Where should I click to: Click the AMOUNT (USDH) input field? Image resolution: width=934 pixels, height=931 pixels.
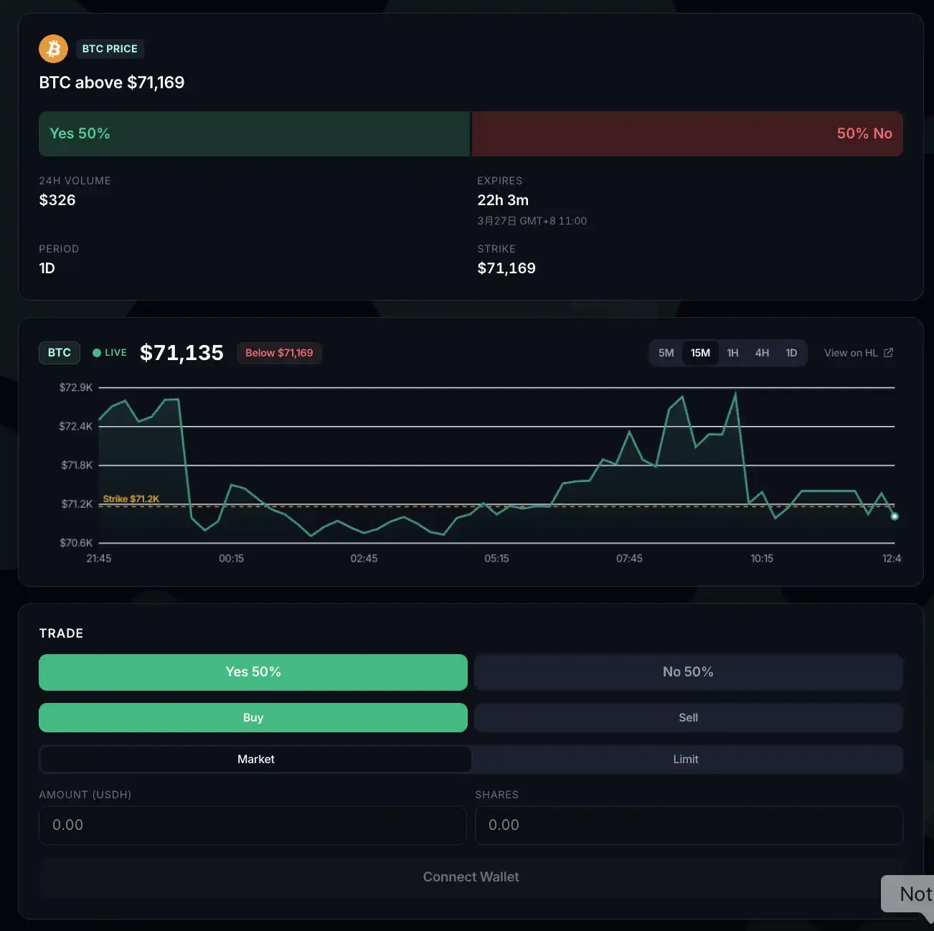tap(253, 825)
